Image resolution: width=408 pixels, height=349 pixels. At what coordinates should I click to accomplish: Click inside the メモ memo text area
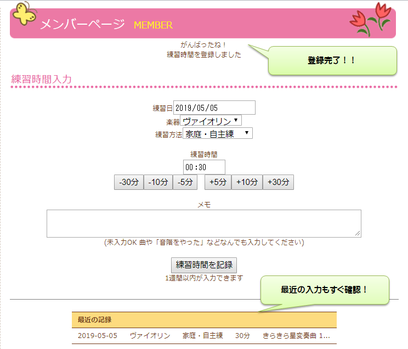tap(203, 223)
